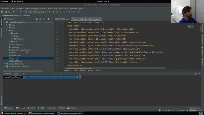Select the Local terminal tab

(x=16, y=74)
